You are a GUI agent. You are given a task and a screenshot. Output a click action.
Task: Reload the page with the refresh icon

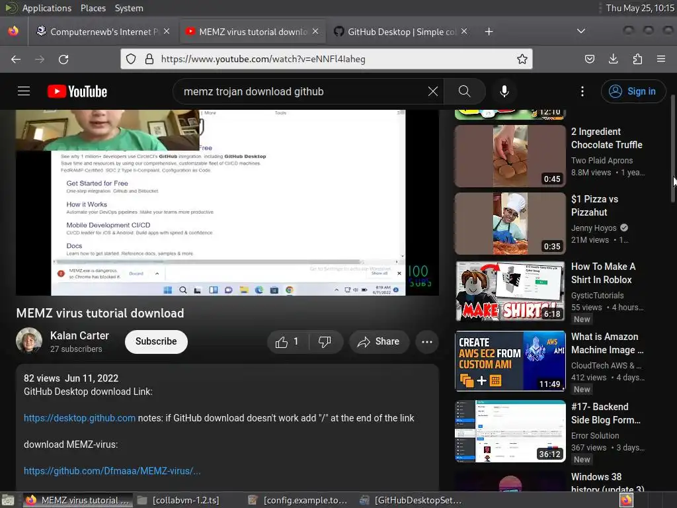click(x=63, y=59)
